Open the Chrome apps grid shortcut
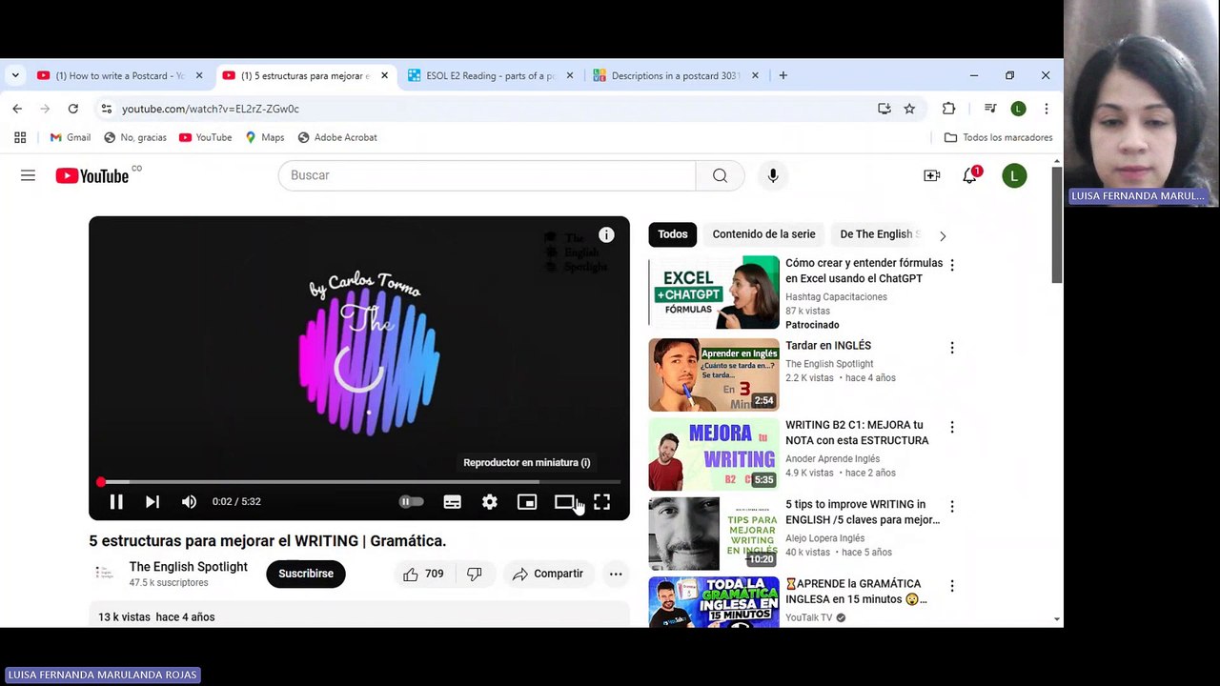The height and width of the screenshot is (686, 1220). point(20,137)
